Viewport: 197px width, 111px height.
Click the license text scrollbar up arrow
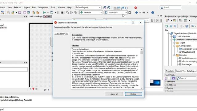tap(142, 49)
